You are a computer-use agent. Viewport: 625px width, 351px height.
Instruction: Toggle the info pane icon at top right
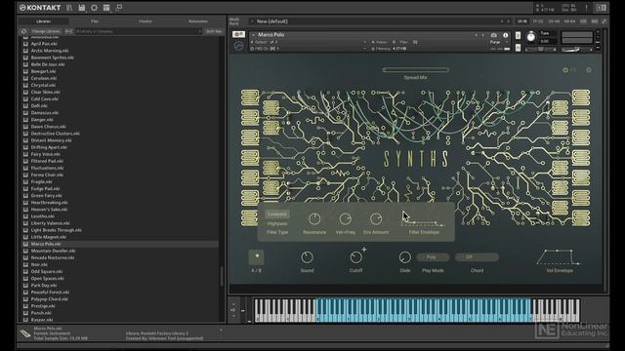tap(602, 8)
